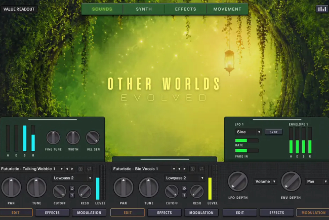The width and height of the screenshot is (329, 220).
Task: Click the filter help question mark for Talking Wobble
Action: point(72,196)
